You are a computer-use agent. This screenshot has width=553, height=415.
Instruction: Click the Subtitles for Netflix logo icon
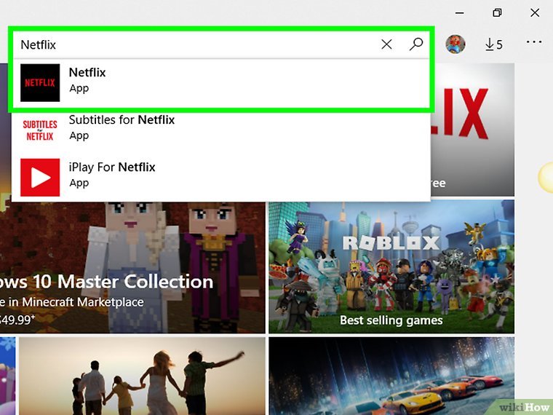tap(40, 130)
